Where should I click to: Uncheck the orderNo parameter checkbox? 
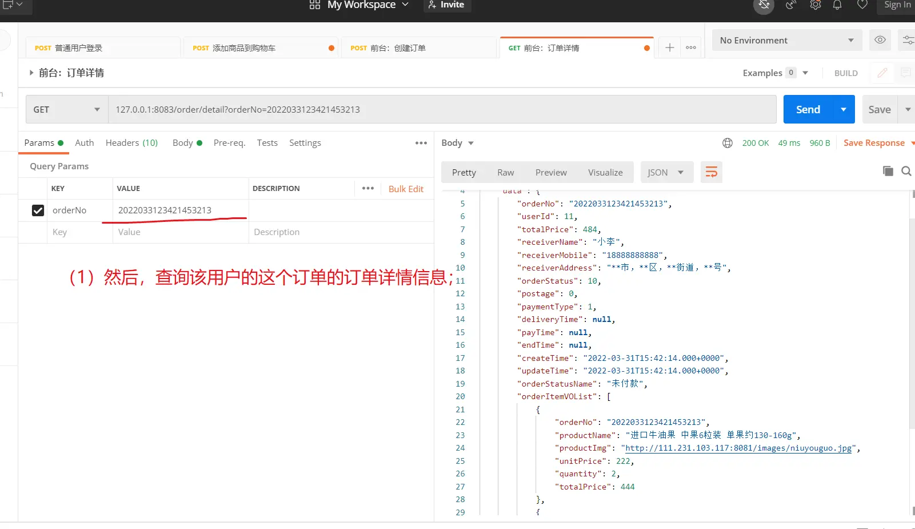pyautogui.click(x=38, y=210)
